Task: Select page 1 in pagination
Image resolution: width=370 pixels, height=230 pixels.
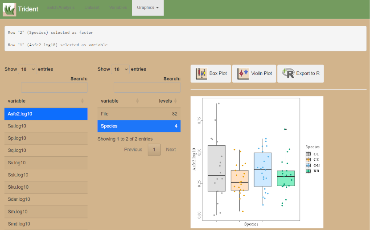Action: (154, 150)
